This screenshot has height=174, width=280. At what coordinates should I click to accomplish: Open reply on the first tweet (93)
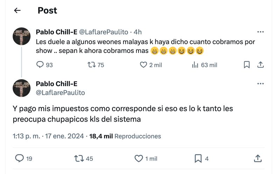40,65
